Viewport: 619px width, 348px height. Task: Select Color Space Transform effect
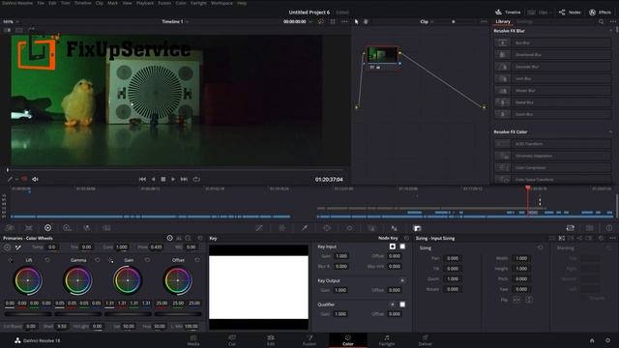(x=552, y=180)
